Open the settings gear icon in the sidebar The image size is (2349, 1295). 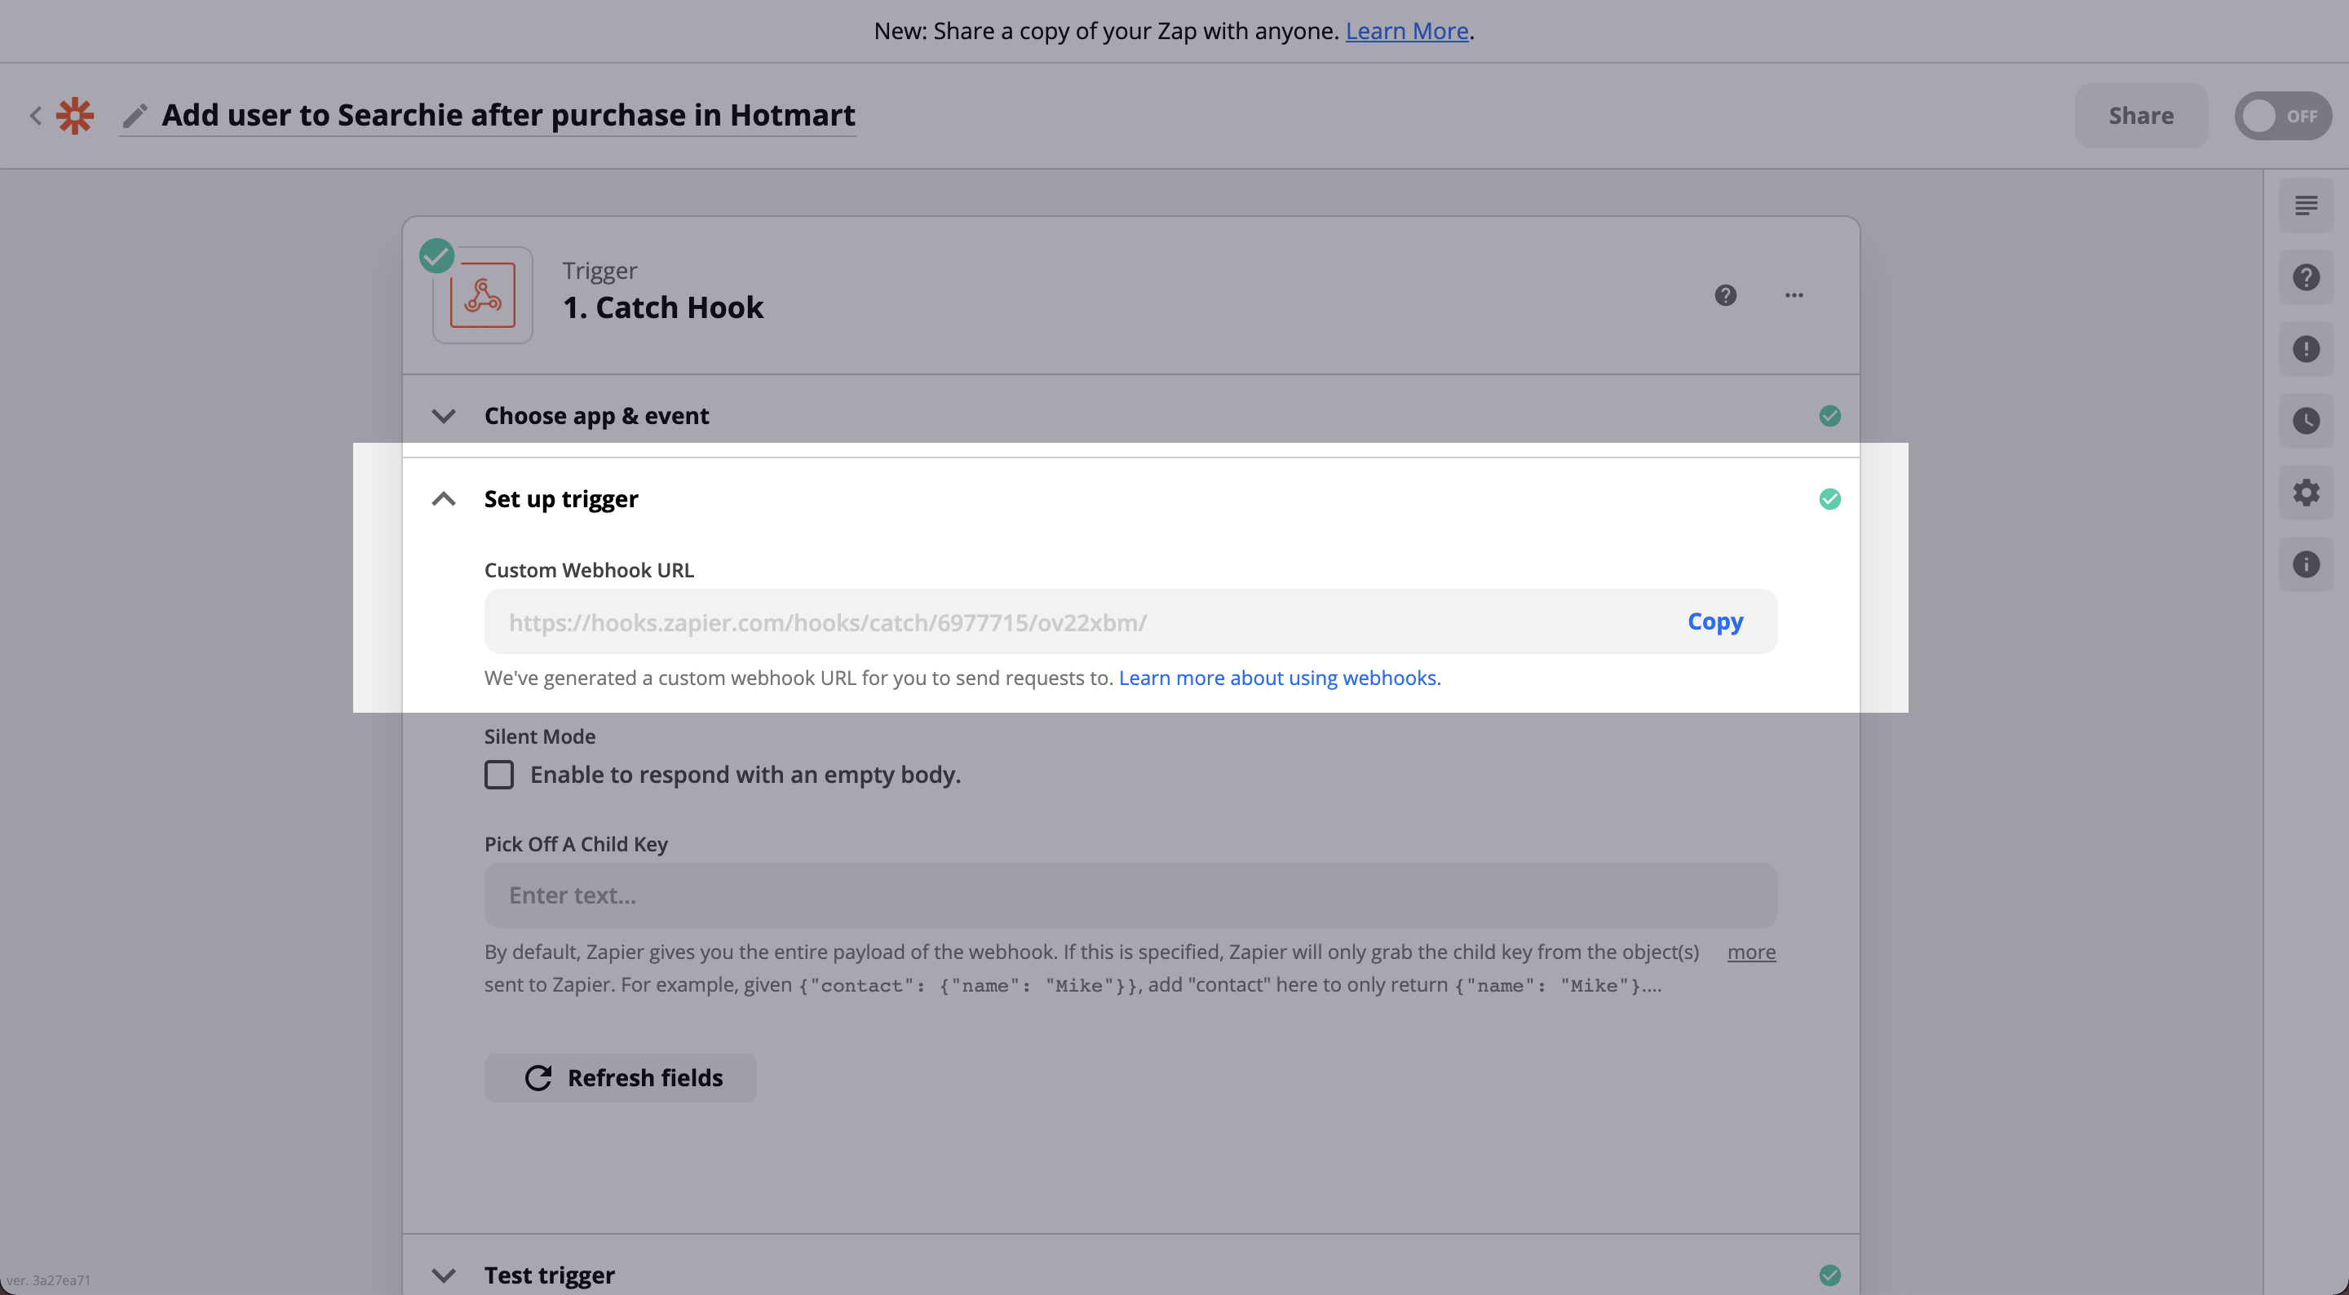click(2306, 493)
